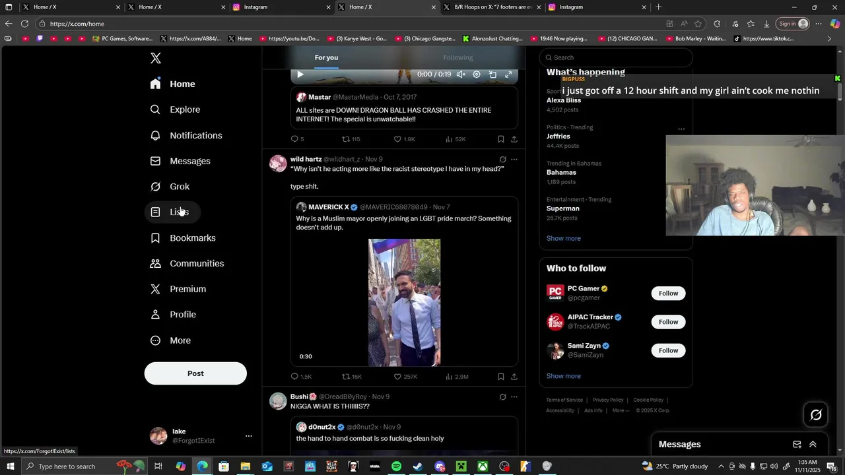Open the Terms of Service link

564,400
